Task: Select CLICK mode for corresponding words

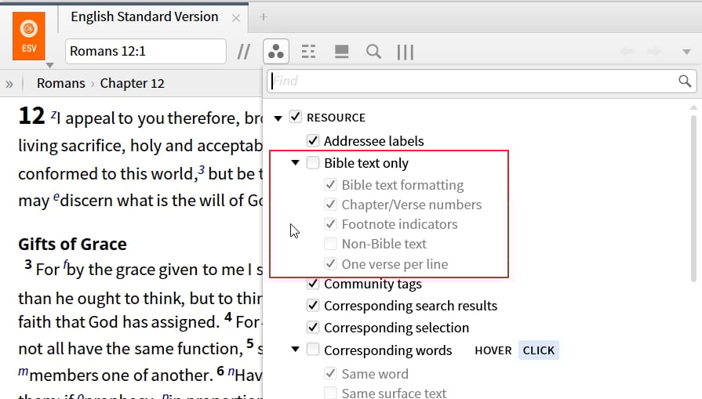Action: click(x=539, y=350)
